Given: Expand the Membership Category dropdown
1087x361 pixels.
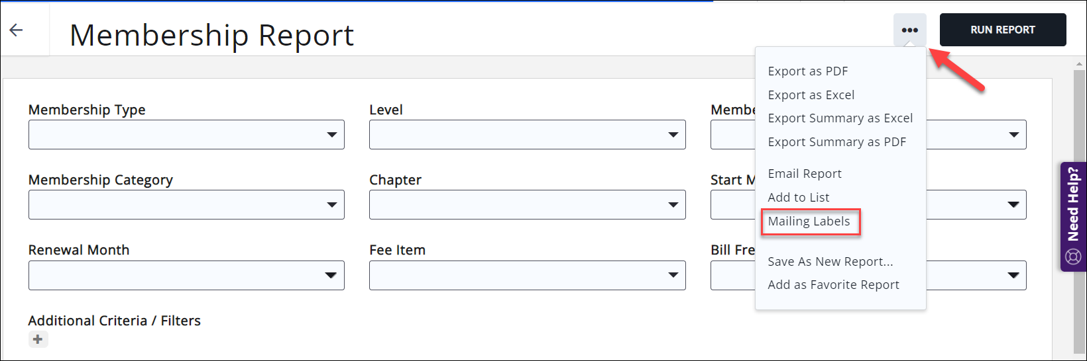Looking at the screenshot, I should 186,205.
